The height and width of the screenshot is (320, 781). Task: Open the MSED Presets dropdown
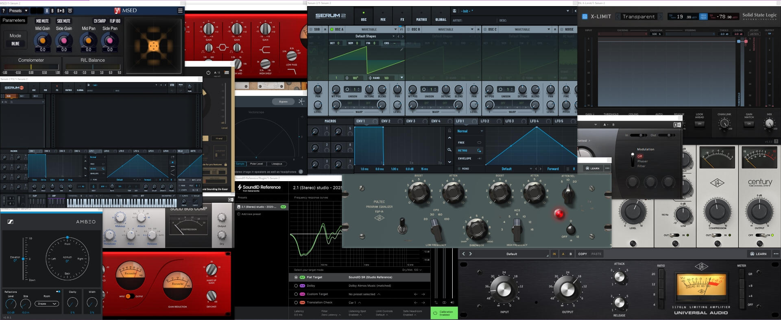click(x=18, y=11)
